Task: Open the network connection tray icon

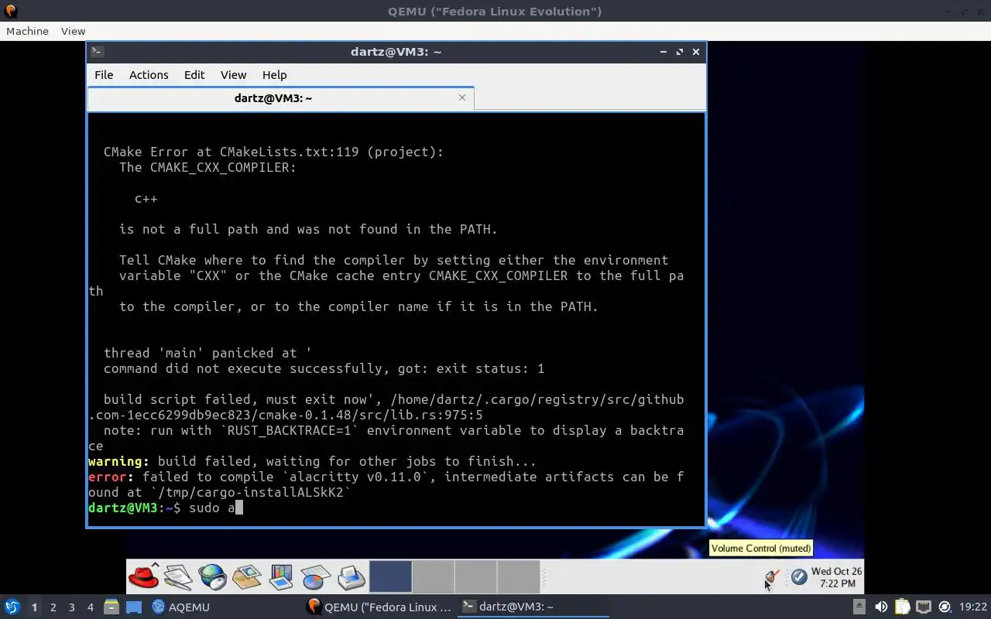Action: pos(924,607)
